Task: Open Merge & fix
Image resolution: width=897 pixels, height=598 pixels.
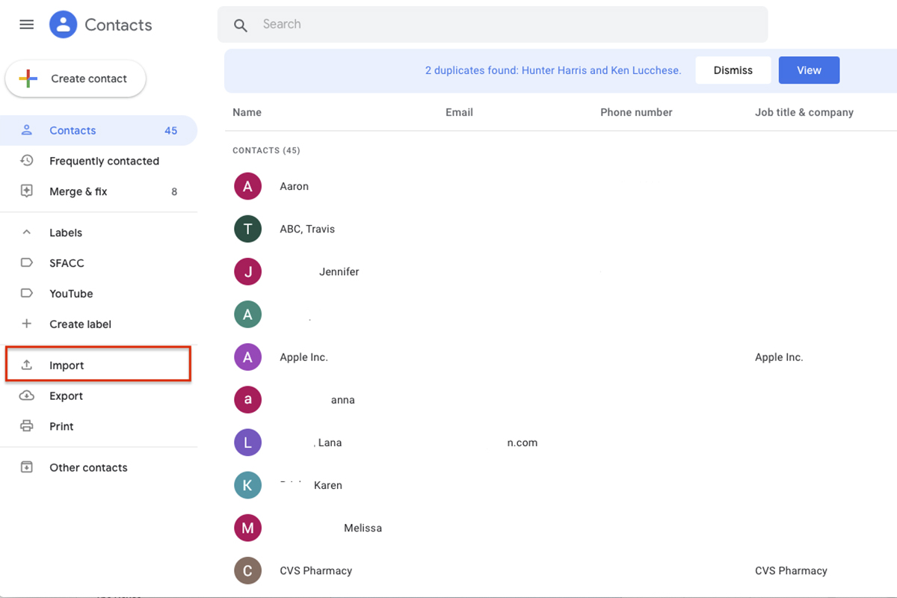Action: (x=78, y=191)
